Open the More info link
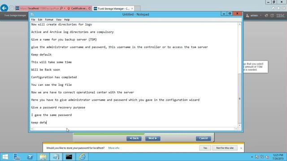This screenshot has height=161, width=287. pos(114,148)
